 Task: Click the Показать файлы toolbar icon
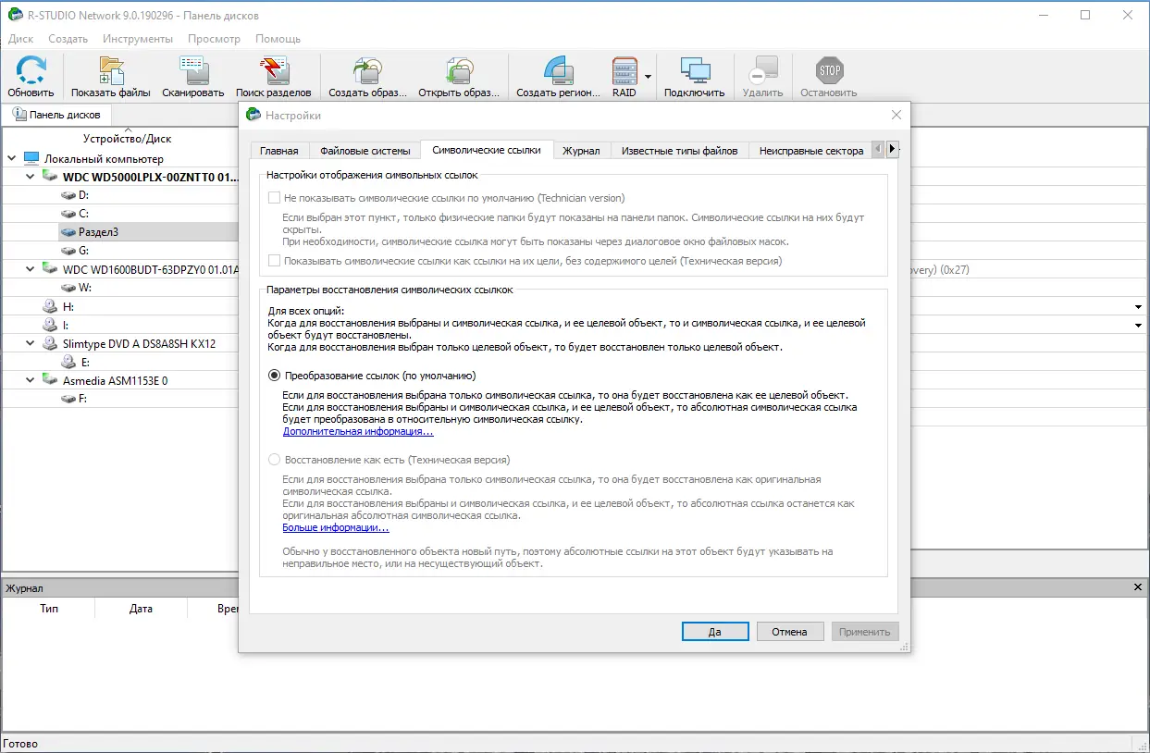[111, 71]
